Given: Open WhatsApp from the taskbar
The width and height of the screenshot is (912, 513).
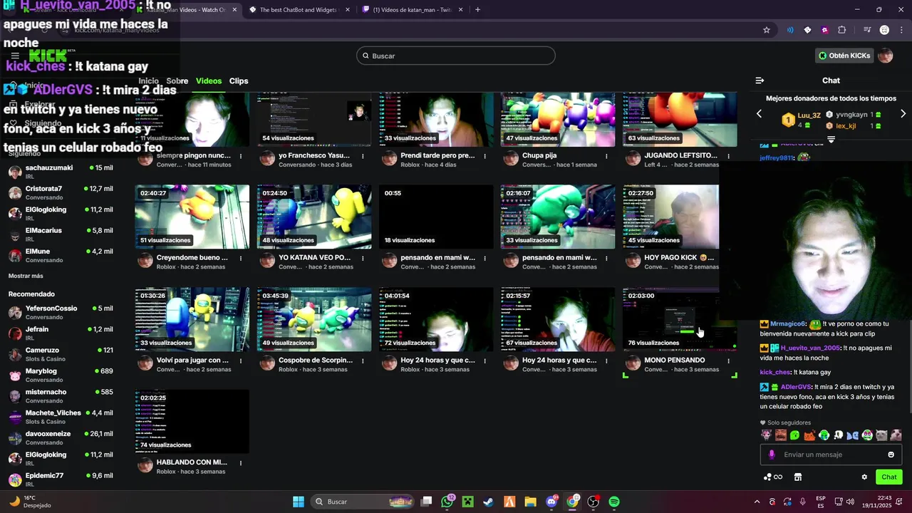Looking at the screenshot, I should 447,502.
